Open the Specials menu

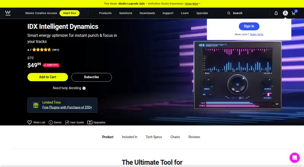pos(202,13)
